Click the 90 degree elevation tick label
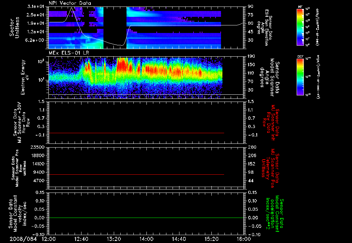This screenshot has width=352, height=243. click(x=251, y=7)
